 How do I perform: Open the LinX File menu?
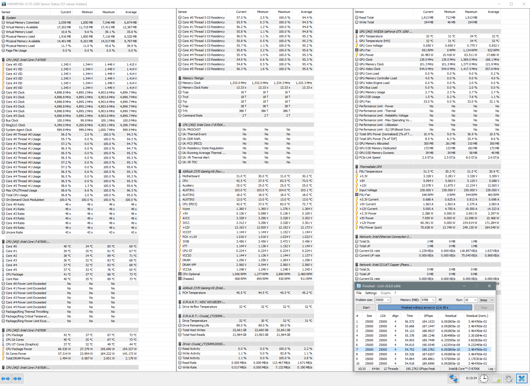(359, 293)
